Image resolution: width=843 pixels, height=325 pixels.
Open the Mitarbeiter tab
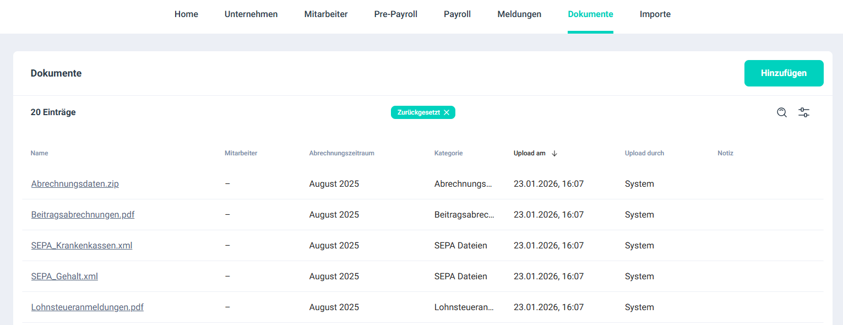click(x=326, y=14)
